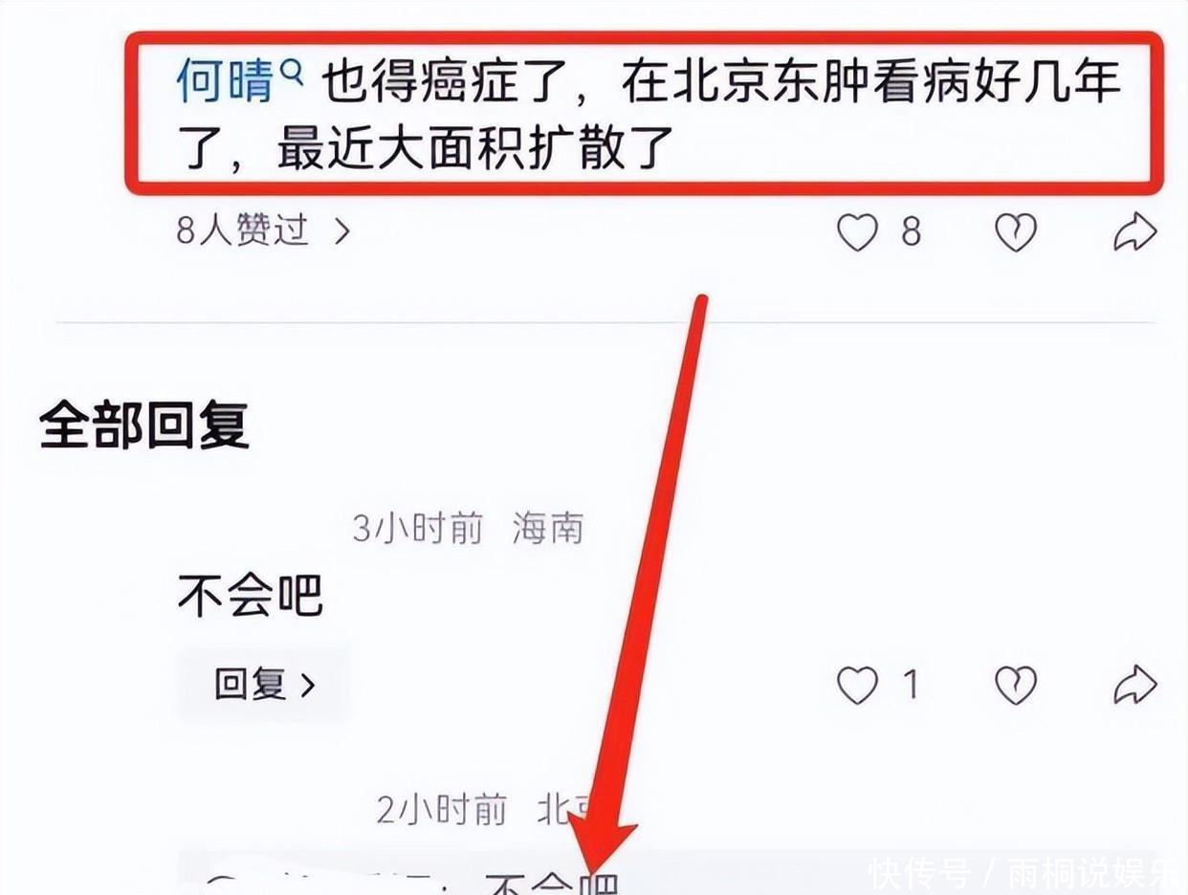Click chevron beside 8人赞过
The height and width of the screenshot is (895, 1188).
[341, 231]
